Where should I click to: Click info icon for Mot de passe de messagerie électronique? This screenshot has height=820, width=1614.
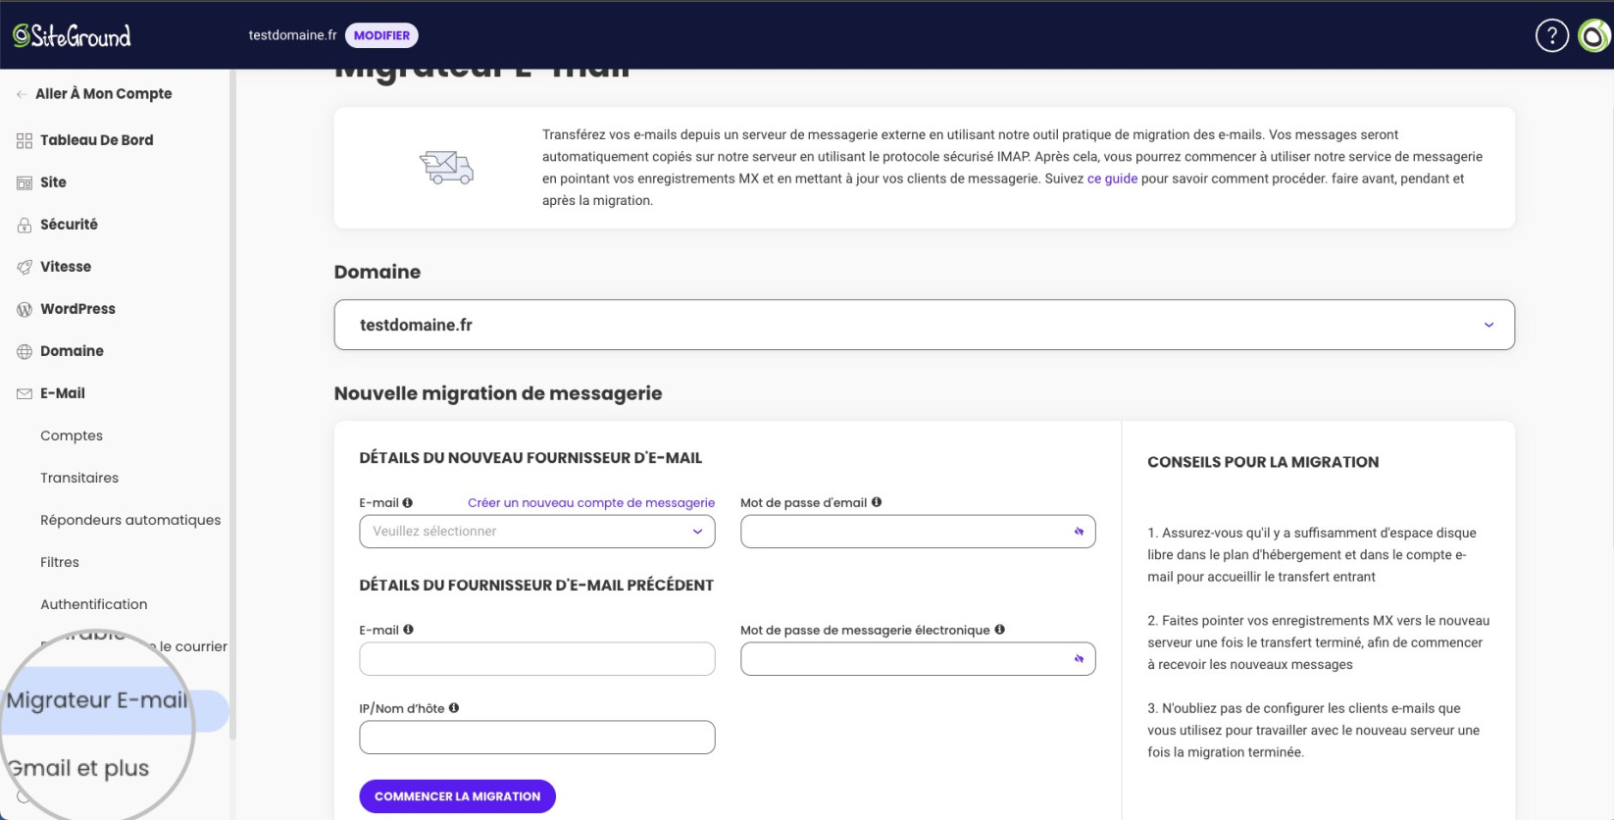[1000, 630]
